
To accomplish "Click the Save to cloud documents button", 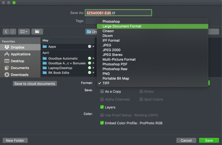I will pos(35,84).
